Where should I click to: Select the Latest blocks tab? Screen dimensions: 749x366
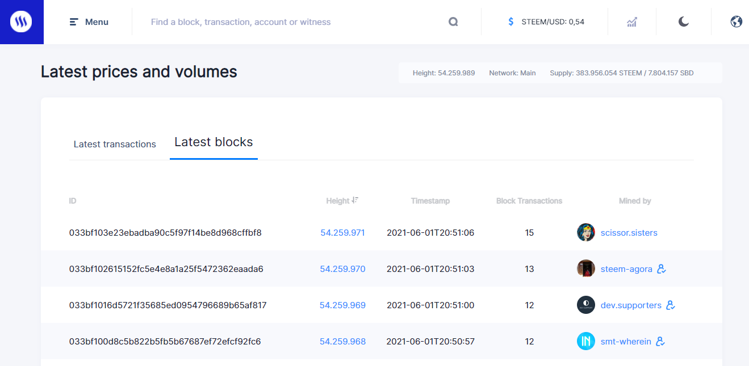tap(214, 142)
